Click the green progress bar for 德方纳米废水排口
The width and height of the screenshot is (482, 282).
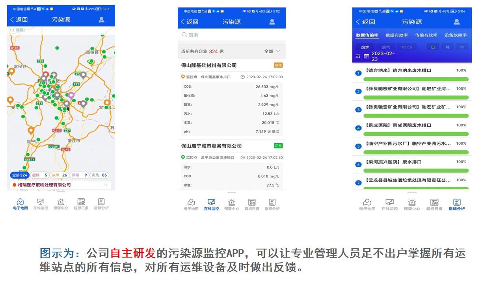click(416, 79)
